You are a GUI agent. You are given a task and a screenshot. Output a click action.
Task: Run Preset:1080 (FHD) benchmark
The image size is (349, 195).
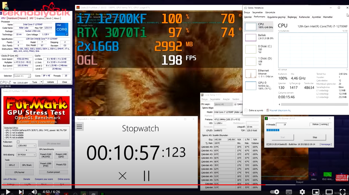tap(46, 165)
